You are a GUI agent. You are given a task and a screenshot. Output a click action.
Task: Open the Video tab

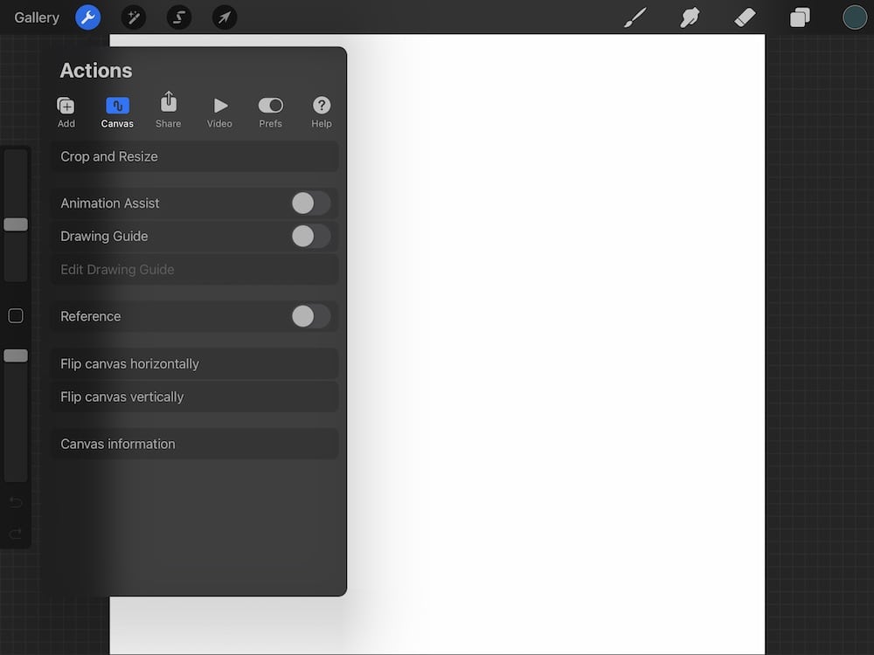pos(218,110)
